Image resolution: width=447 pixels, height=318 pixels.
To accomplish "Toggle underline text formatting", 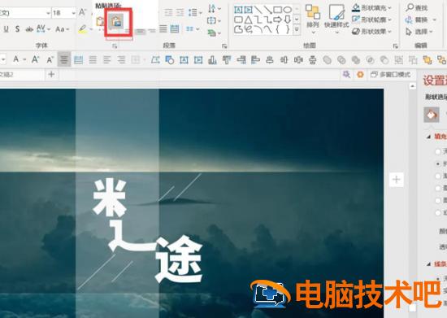I will [x=6, y=28].
